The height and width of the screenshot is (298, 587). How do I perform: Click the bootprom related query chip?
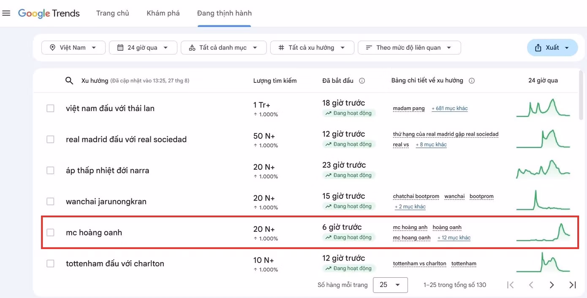coord(481,196)
